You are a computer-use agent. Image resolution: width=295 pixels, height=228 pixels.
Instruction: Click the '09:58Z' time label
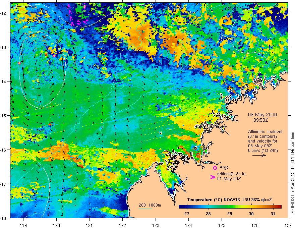pyautogui.click(x=260, y=120)
